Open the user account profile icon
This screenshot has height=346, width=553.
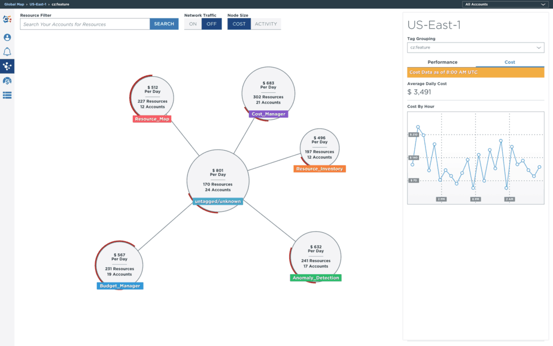point(7,37)
